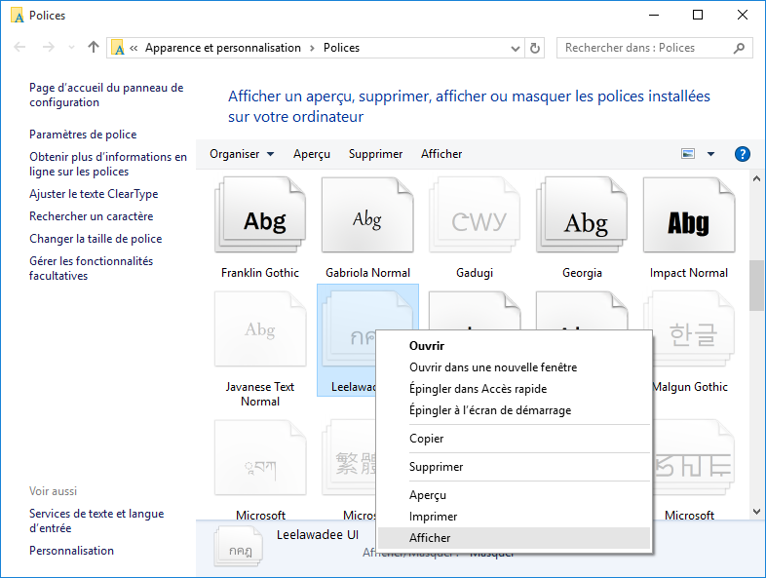
Task: Select the Impact Normal font icon
Action: (689, 214)
